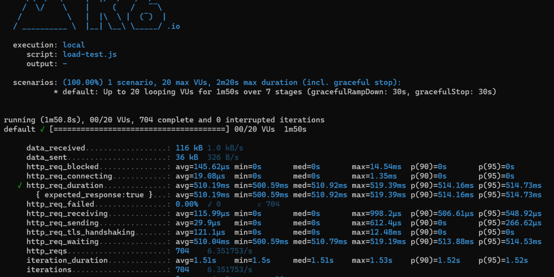Click the http_req_tls_handshaking metric name
This screenshot has height=277, width=554.
tap(81, 232)
